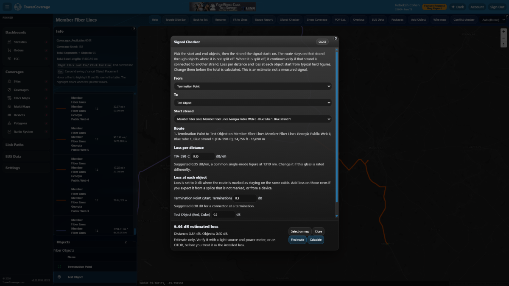Click the TowerCoverage logo icon

[17, 7]
